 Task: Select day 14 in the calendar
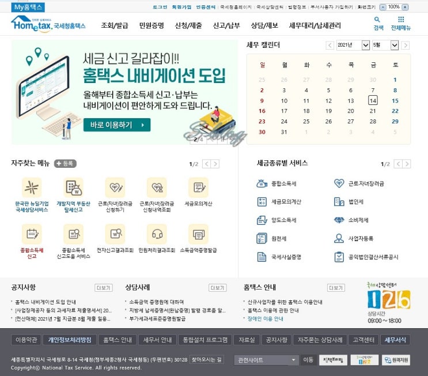point(373,100)
